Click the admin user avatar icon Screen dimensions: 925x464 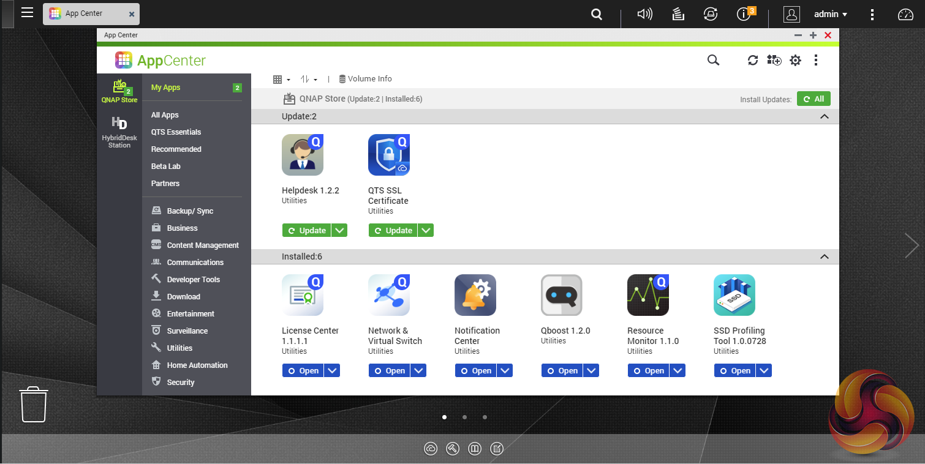click(791, 15)
